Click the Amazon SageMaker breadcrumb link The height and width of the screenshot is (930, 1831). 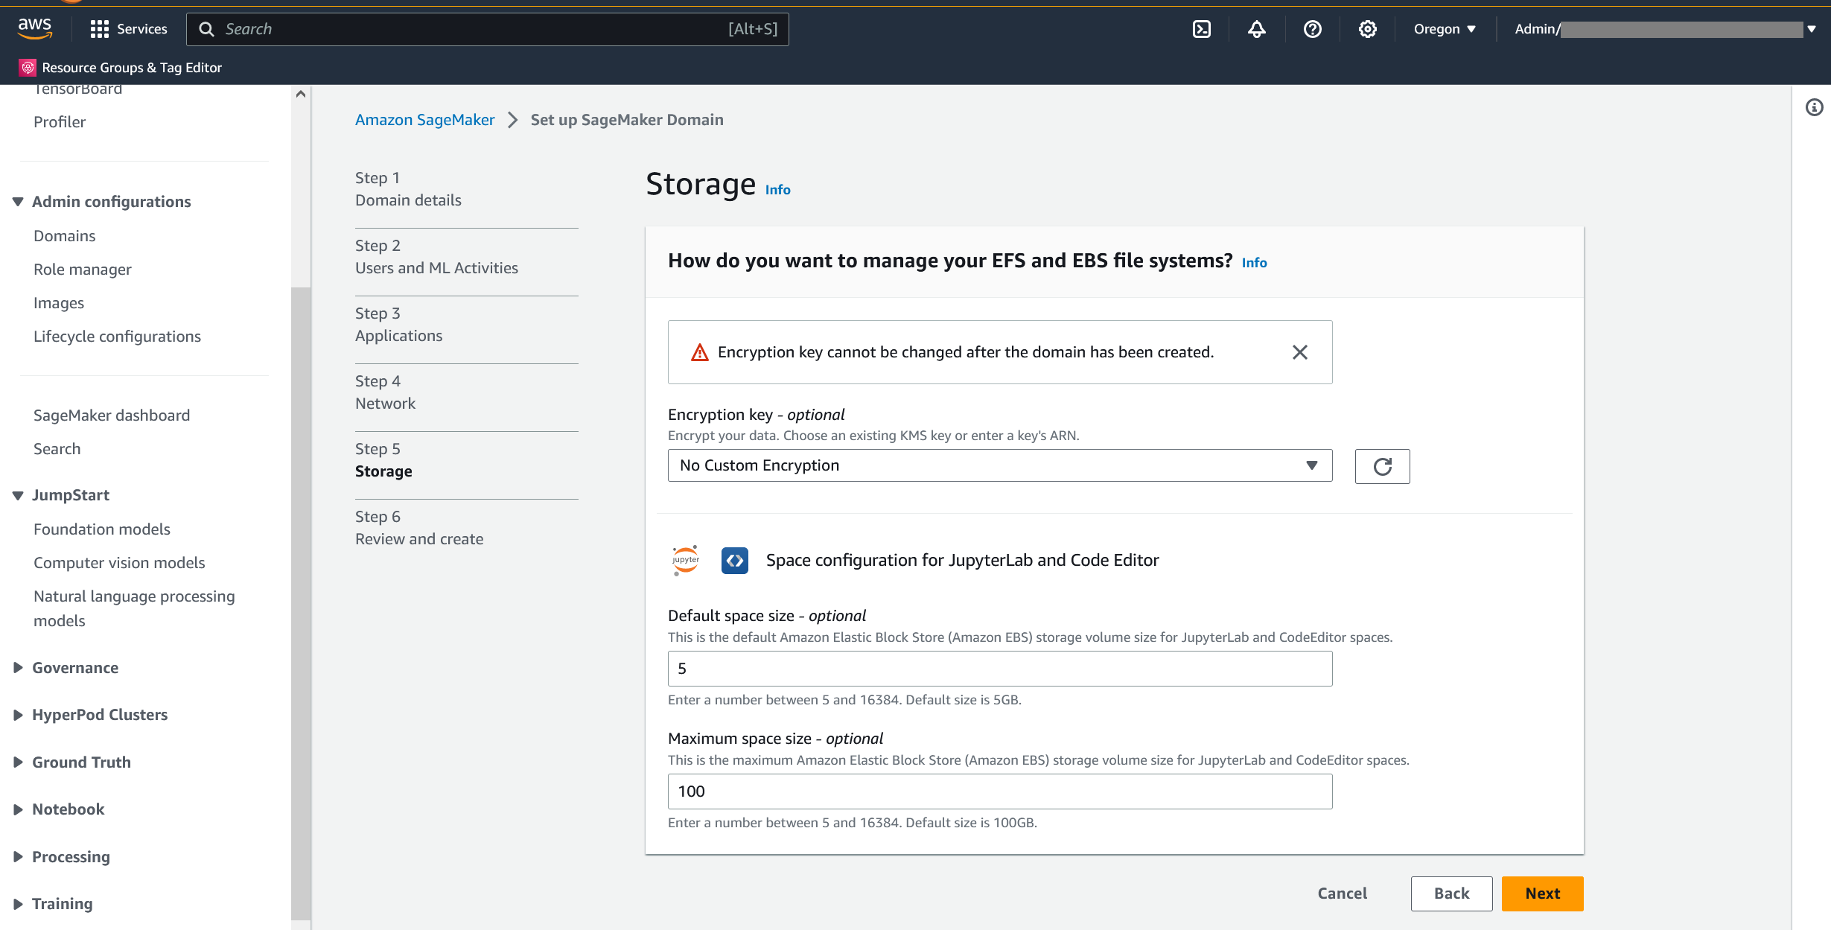pos(424,120)
